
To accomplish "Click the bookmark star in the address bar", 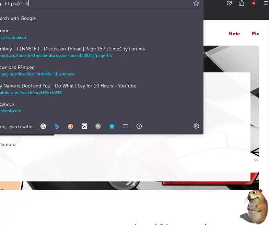I will click(196, 3).
